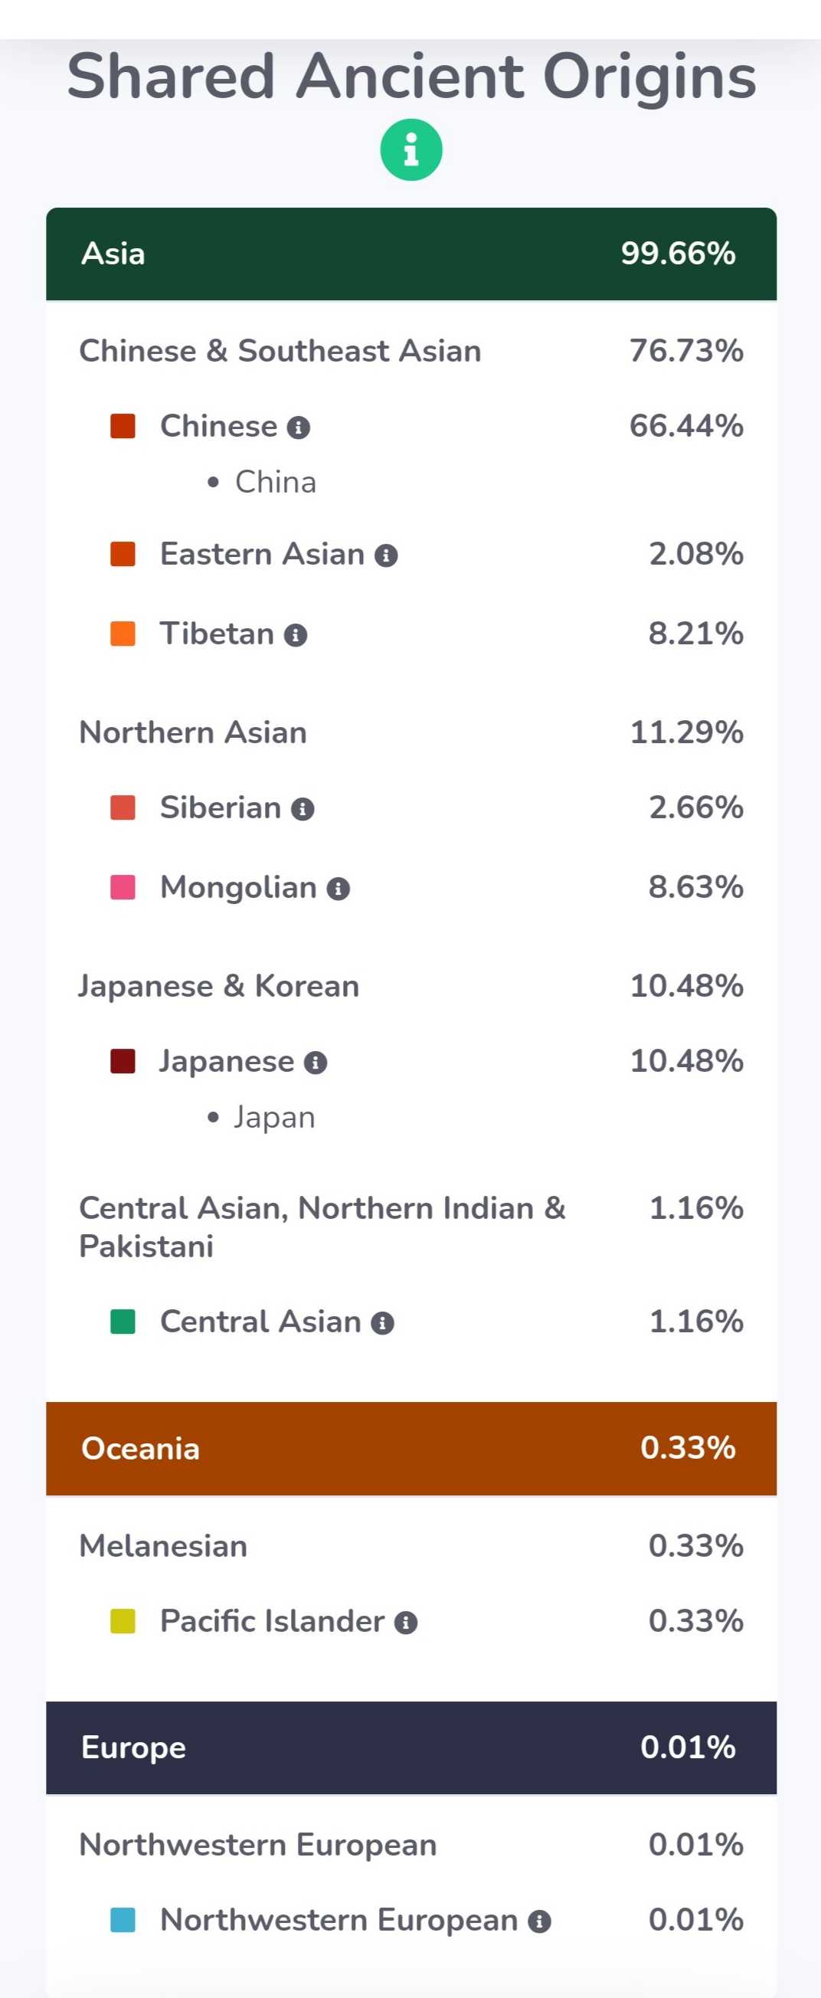Viewport: 821px width, 1998px height.
Task: Open the Central Asian info icon
Action: [x=382, y=1323]
